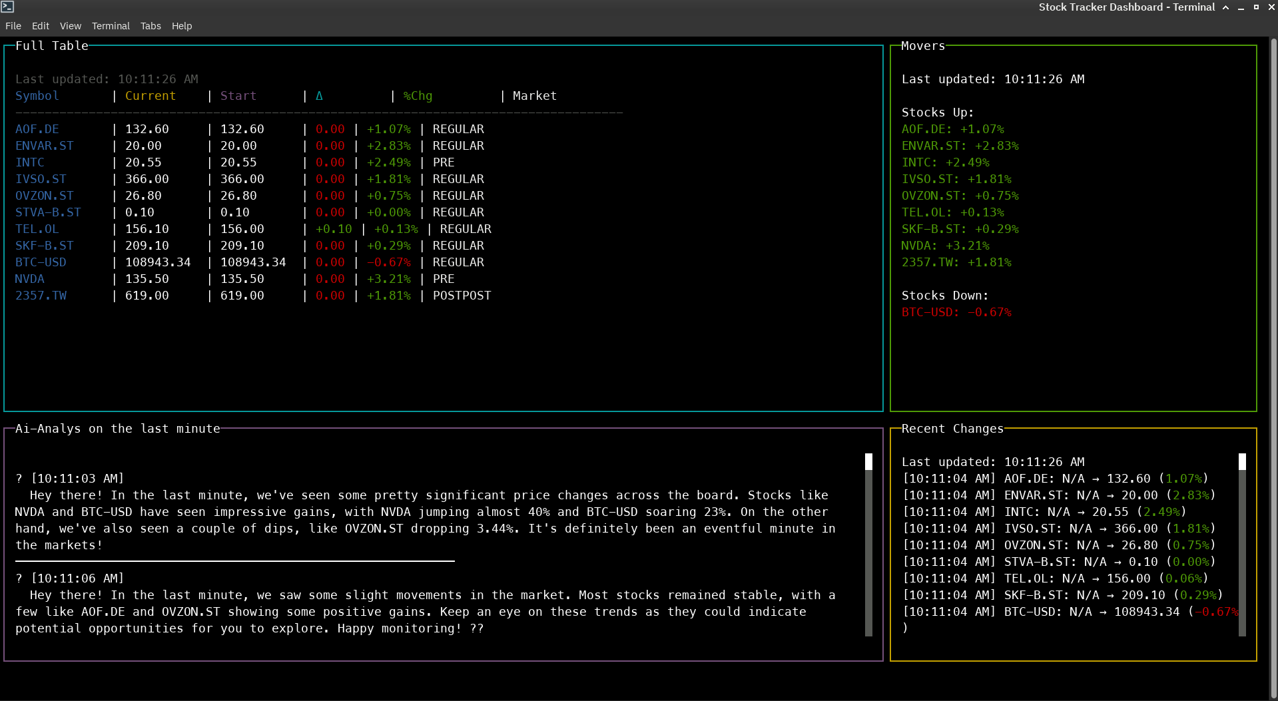Select INTC symbol in Full Table
1278x701 pixels.
(30, 162)
